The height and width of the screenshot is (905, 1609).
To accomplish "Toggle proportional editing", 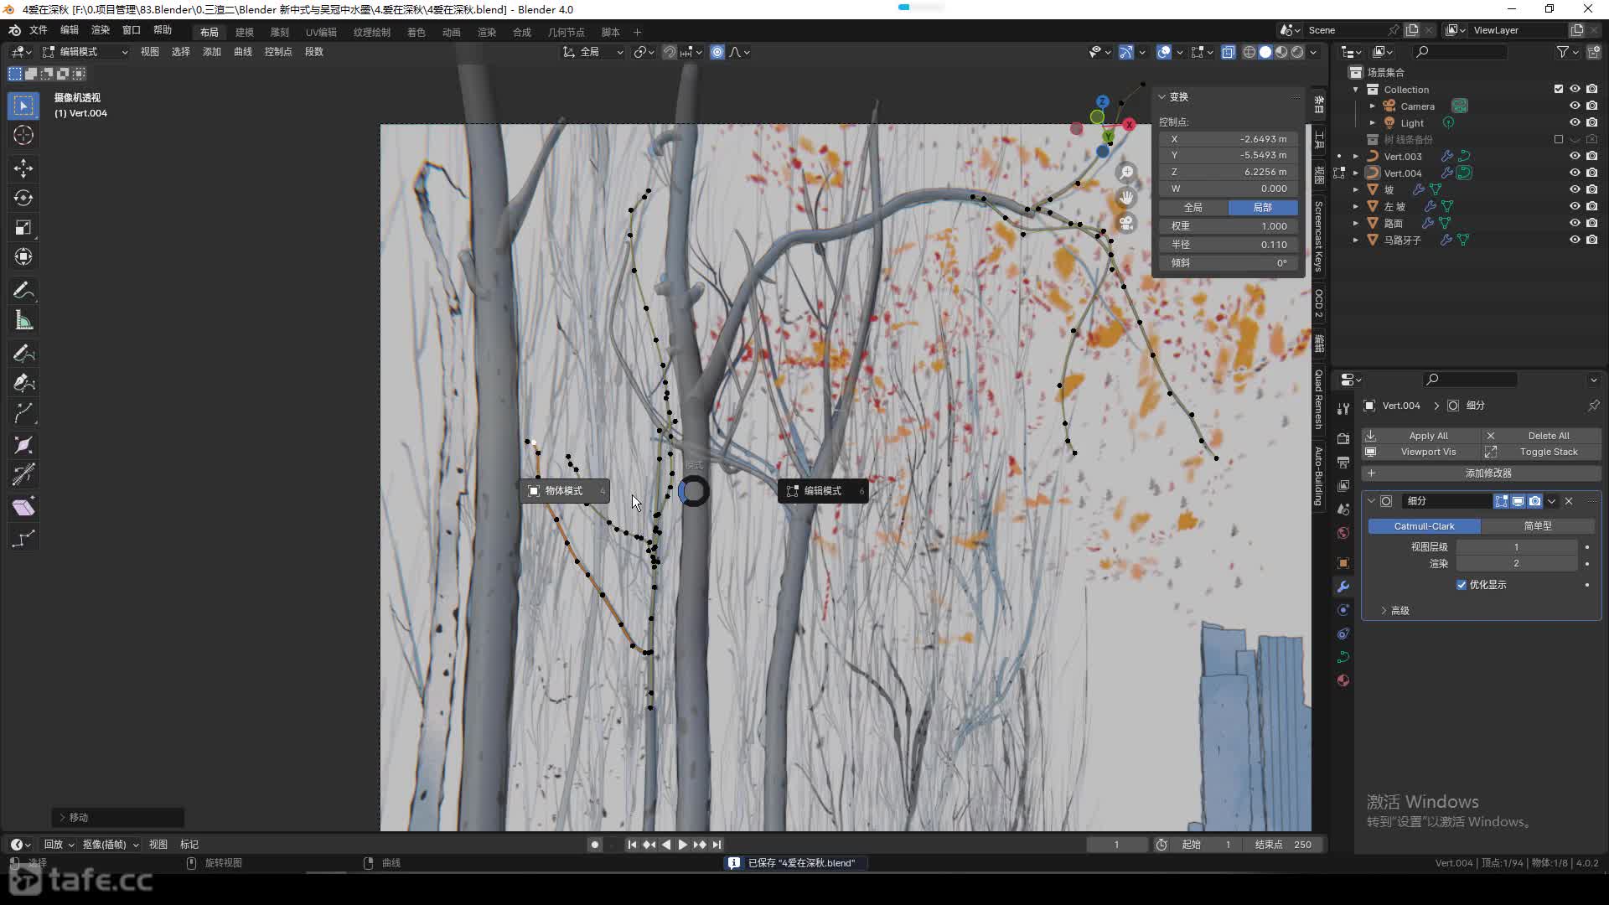I will (717, 52).
